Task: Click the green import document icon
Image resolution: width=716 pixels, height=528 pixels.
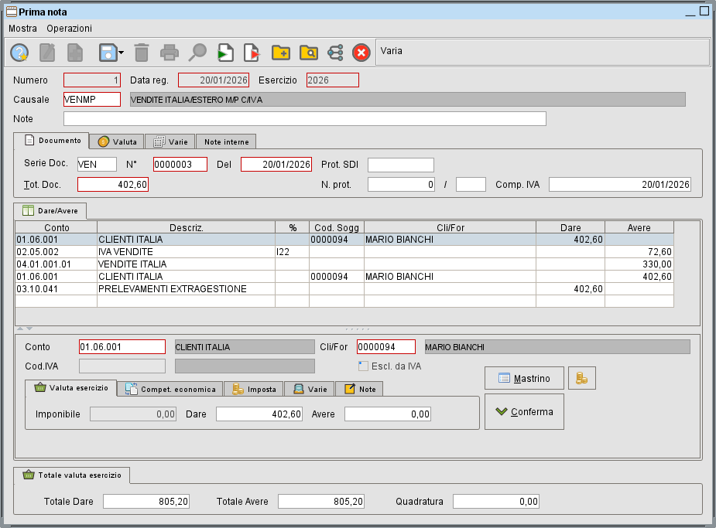Action: (225, 52)
